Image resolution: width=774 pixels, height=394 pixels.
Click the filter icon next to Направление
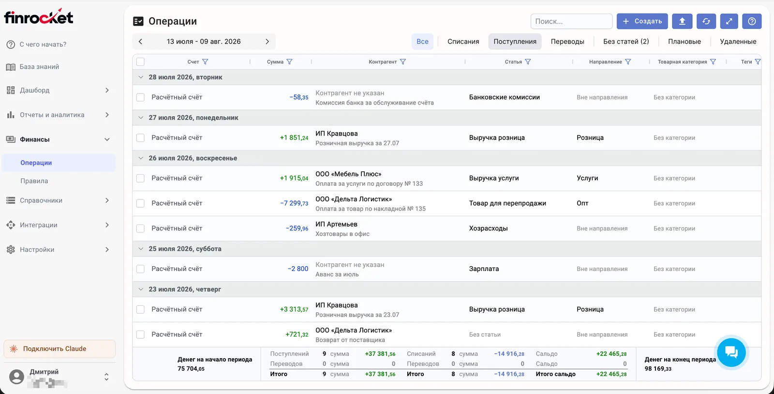pyautogui.click(x=628, y=62)
